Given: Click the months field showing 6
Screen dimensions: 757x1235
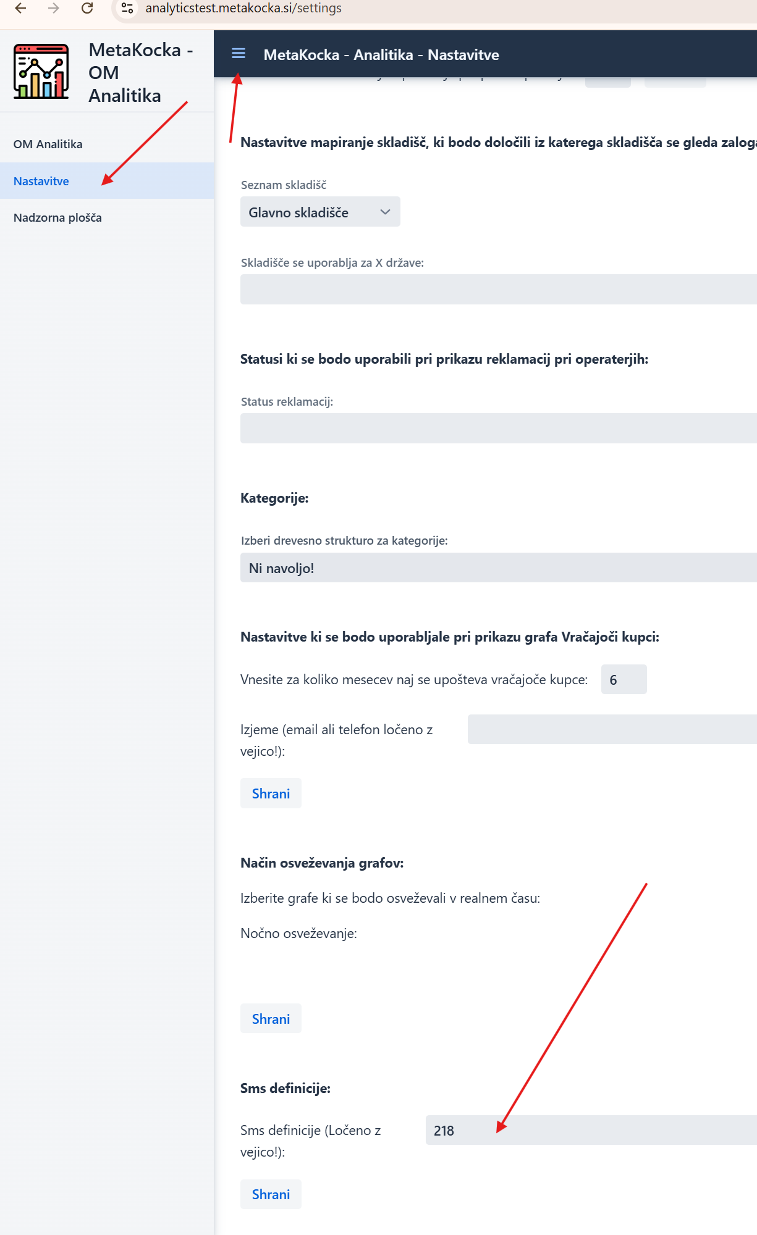Looking at the screenshot, I should (624, 679).
